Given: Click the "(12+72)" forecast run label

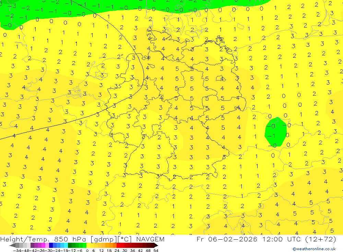Looking at the screenshot, I should 320,239.
